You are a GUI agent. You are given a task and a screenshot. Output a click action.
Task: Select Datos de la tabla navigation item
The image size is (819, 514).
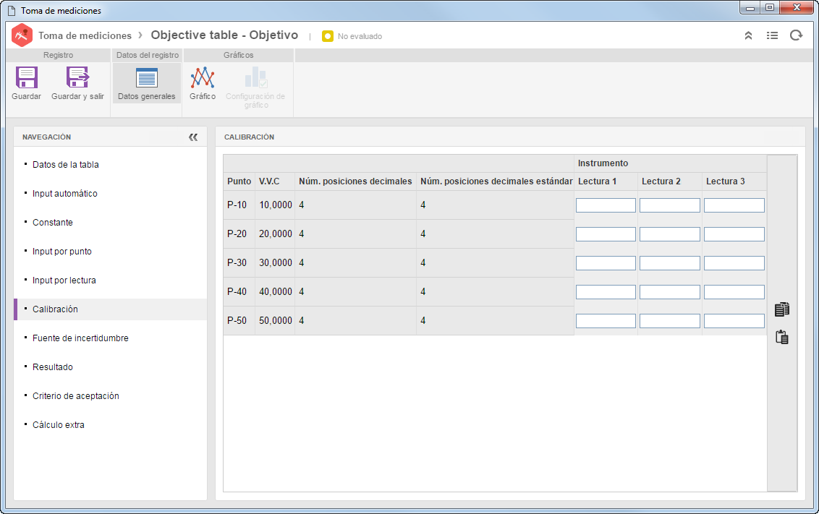click(66, 164)
